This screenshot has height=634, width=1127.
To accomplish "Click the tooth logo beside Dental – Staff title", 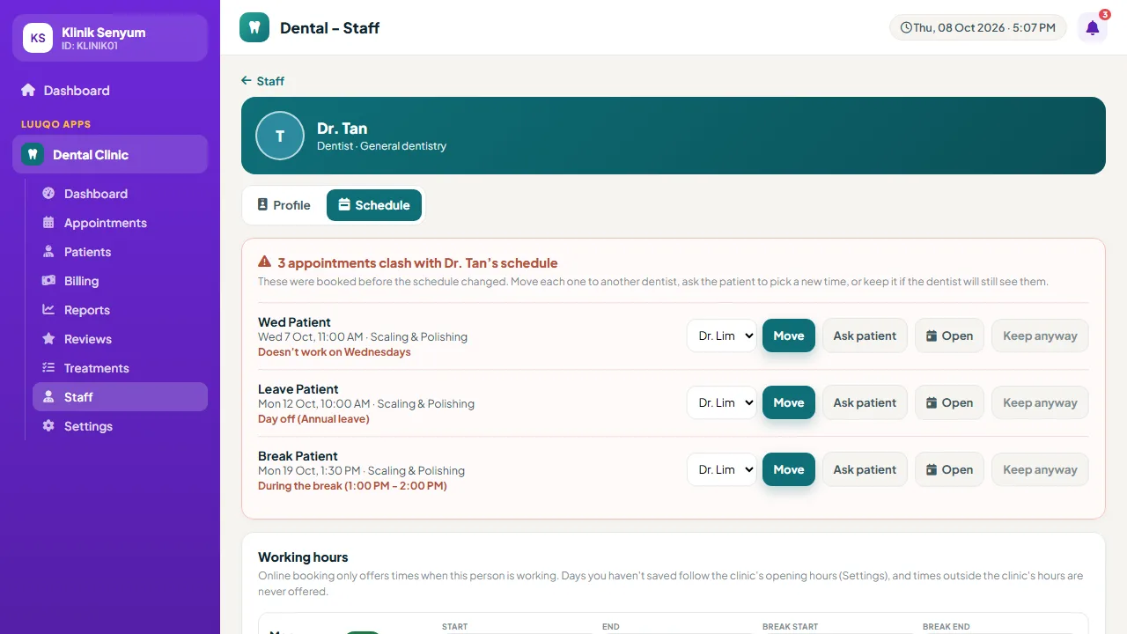I will point(254,27).
